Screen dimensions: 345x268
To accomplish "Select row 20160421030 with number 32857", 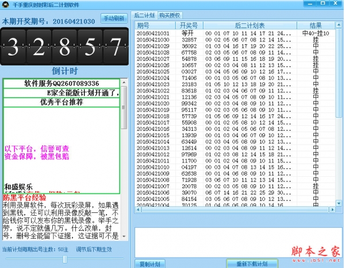I will click(x=235, y=40).
